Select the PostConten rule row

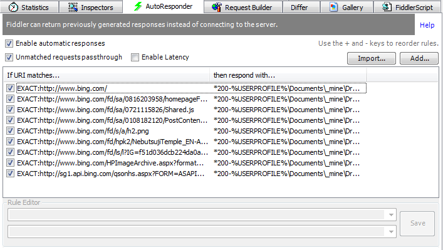coord(187,120)
